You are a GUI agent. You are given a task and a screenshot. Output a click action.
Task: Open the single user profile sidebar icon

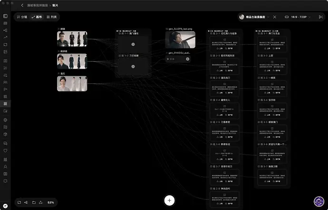(5, 166)
